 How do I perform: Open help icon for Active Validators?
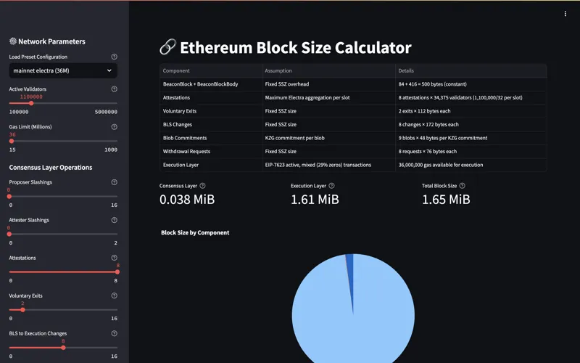(x=115, y=89)
